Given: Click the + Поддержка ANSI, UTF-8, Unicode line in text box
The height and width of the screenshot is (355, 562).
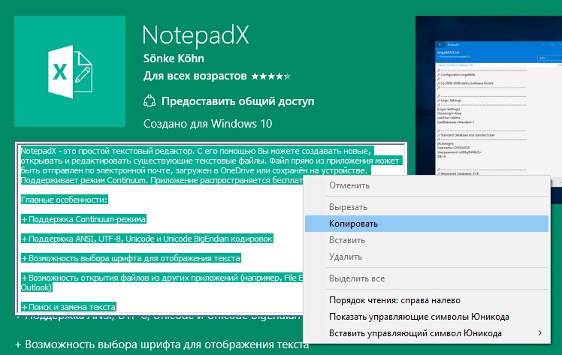Looking at the screenshot, I should [x=147, y=239].
